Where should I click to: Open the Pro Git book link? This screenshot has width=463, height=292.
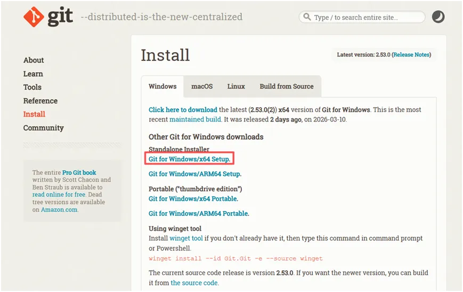pyautogui.click(x=79, y=173)
